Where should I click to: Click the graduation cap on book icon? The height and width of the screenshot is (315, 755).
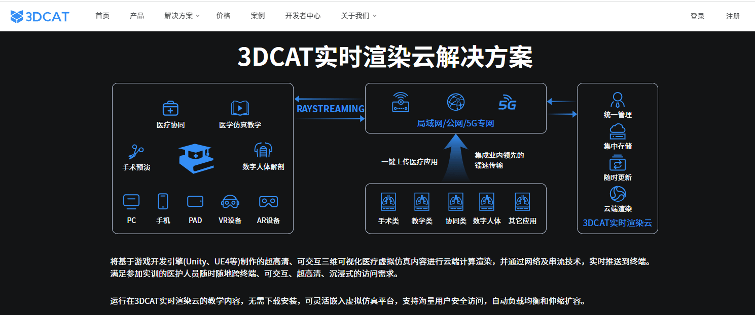[x=196, y=158]
